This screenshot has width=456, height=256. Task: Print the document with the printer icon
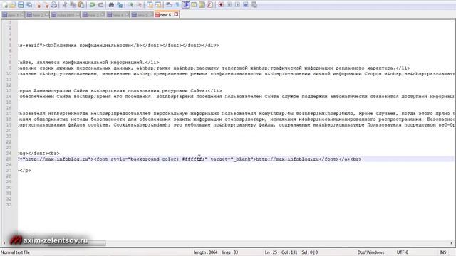tap(54, 5)
